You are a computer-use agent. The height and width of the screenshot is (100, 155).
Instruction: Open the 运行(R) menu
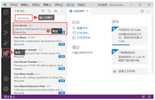[70, 5]
